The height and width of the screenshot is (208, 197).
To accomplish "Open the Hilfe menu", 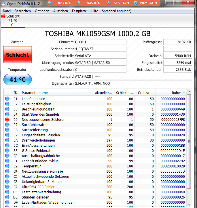I will click(94, 11).
